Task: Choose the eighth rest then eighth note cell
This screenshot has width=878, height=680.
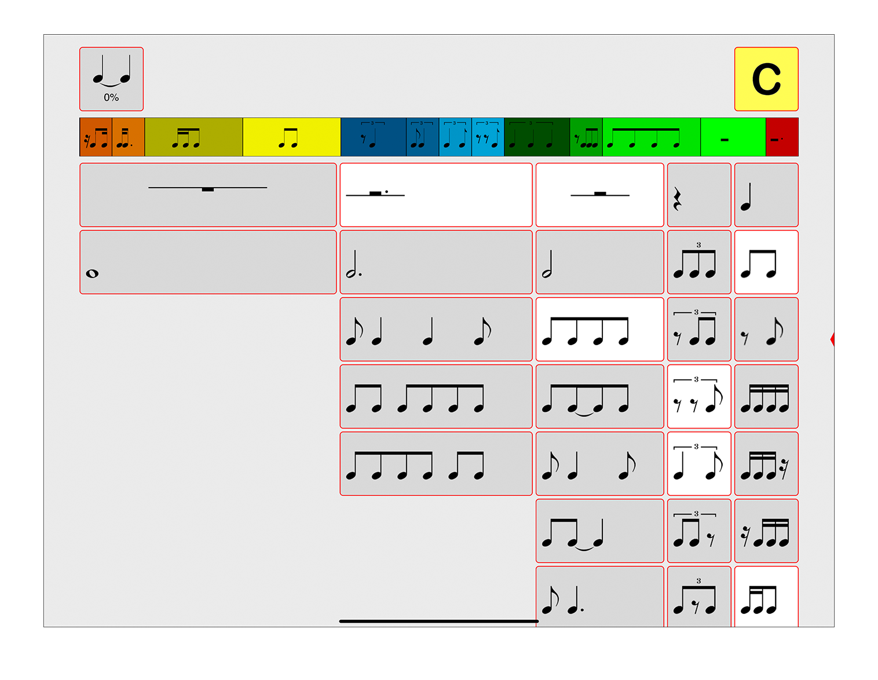Action: click(766, 329)
